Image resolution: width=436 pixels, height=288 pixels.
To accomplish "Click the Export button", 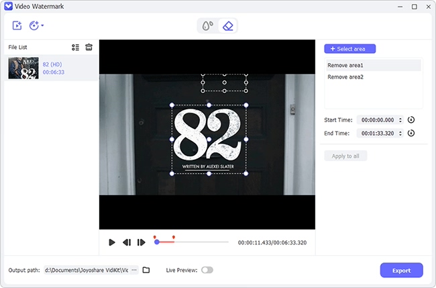I will point(401,270).
